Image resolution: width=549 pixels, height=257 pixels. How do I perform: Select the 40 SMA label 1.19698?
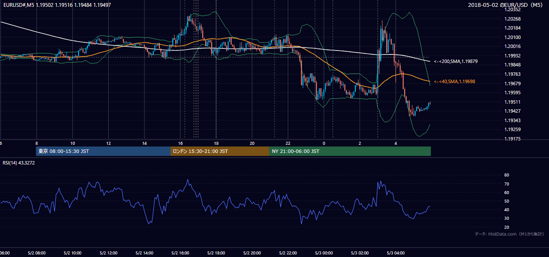[x=454, y=81]
